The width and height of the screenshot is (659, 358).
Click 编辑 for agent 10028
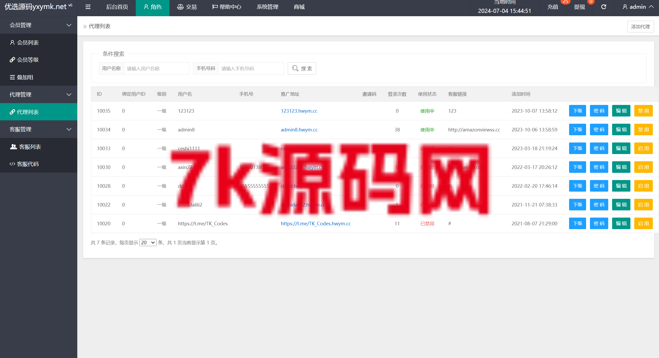621,186
